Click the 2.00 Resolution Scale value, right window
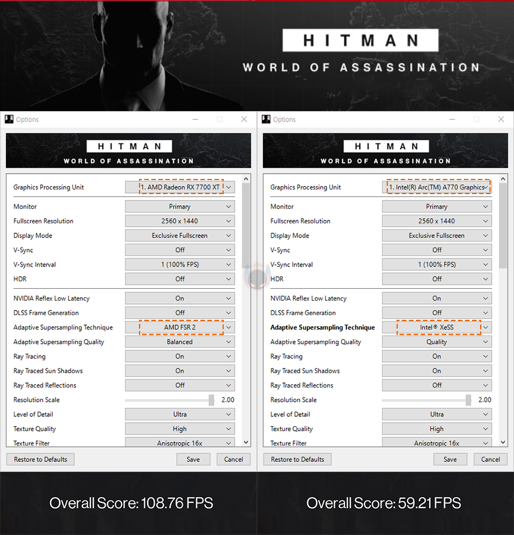The image size is (514, 535). coord(485,400)
